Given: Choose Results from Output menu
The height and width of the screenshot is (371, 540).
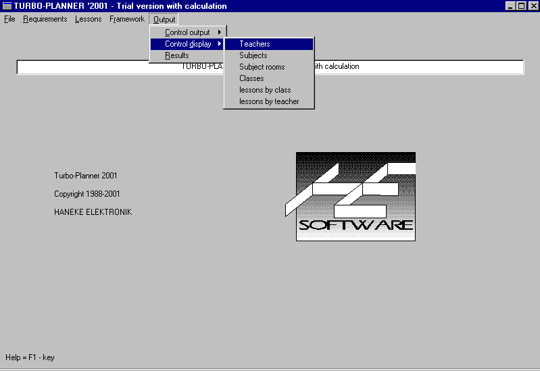Looking at the screenshot, I should coord(188,55).
